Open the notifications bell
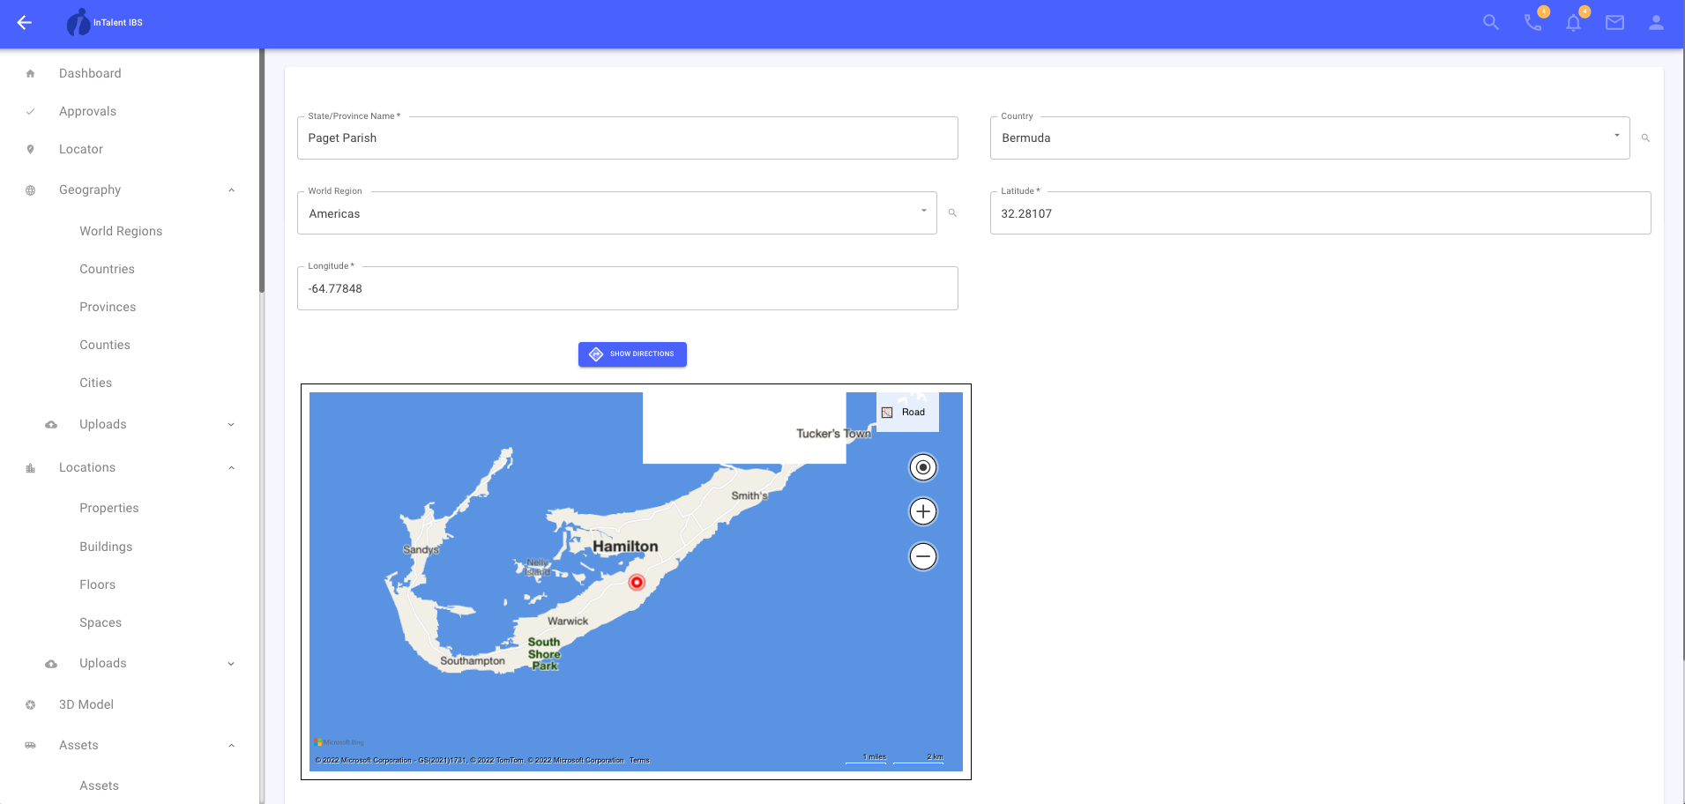The image size is (1685, 804). [x=1573, y=23]
